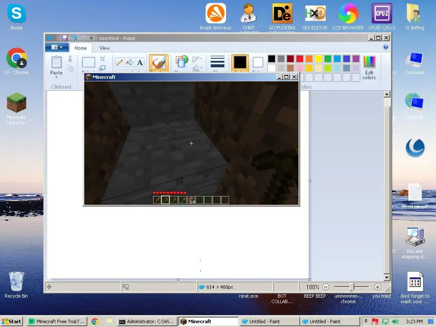Pick the orange swatch in the palette
This screenshot has width=436, height=327.
click(x=309, y=59)
